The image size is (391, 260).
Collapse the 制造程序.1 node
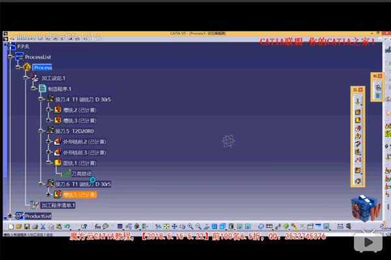[33, 88]
